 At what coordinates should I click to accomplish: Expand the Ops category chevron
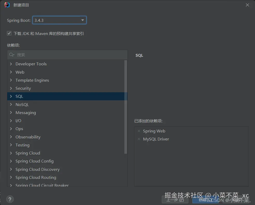point(11,129)
